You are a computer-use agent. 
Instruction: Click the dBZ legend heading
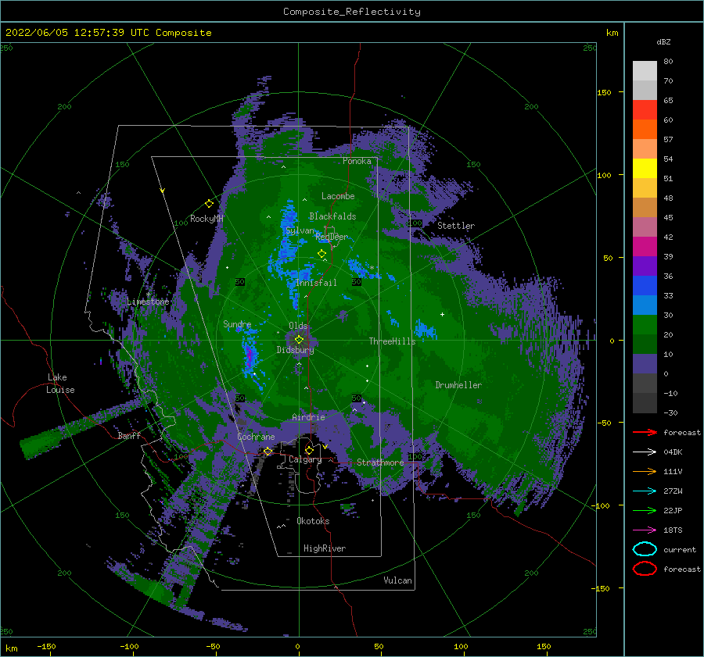pyautogui.click(x=663, y=41)
